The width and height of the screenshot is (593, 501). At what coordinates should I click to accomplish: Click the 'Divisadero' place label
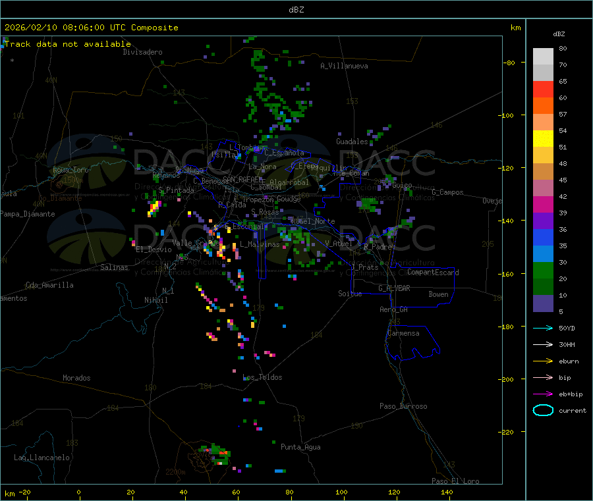click(x=142, y=52)
